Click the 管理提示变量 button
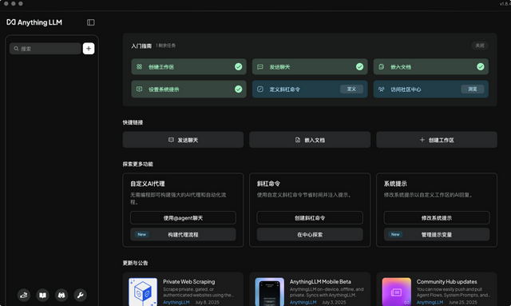 click(x=437, y=234)
